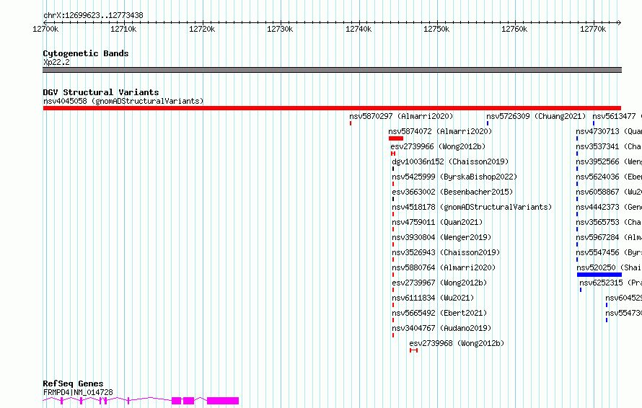Click the RefSeq Genes track title
The image size is (642, 408).
tap(73, 383)
